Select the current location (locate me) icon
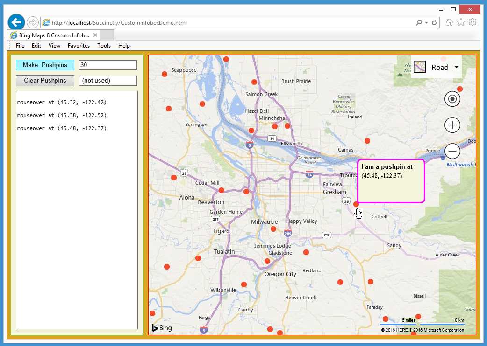The height and width of the screenshot is (346, 487). [451, 98]
